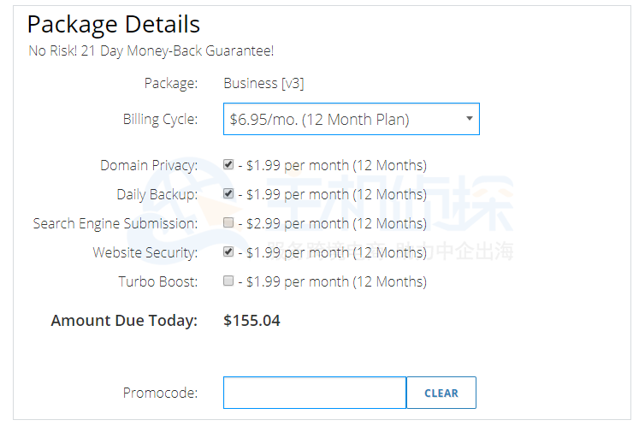Click the Daily Backup label
Viewport: 639px width, 426px height.
[157, 194]
